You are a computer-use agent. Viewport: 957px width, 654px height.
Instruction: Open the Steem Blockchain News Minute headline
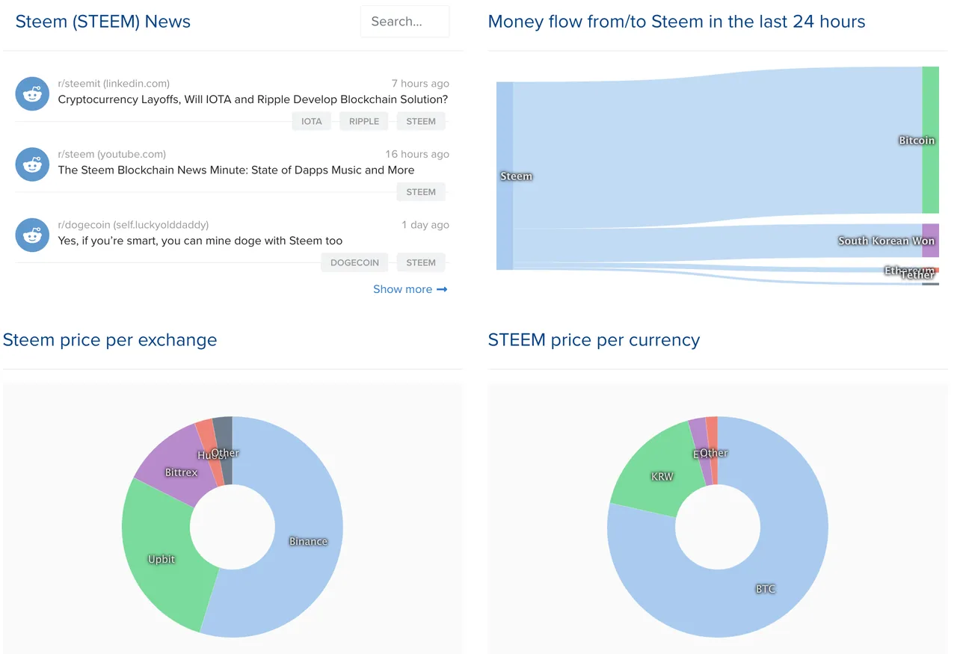pos(236,170)
